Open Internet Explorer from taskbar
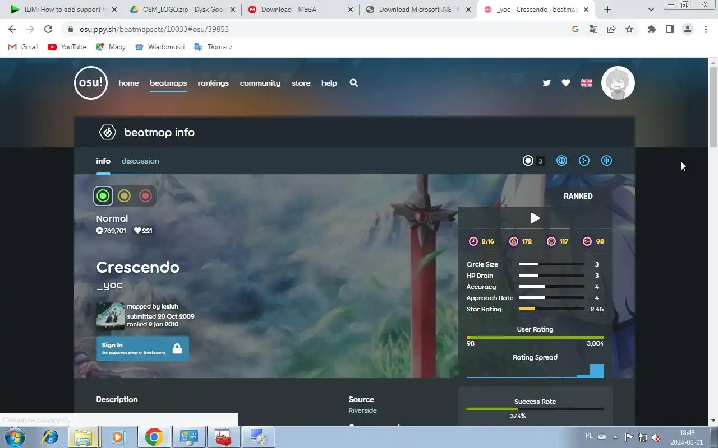Viewport: 718px width, 448px height. click(50, 437)
